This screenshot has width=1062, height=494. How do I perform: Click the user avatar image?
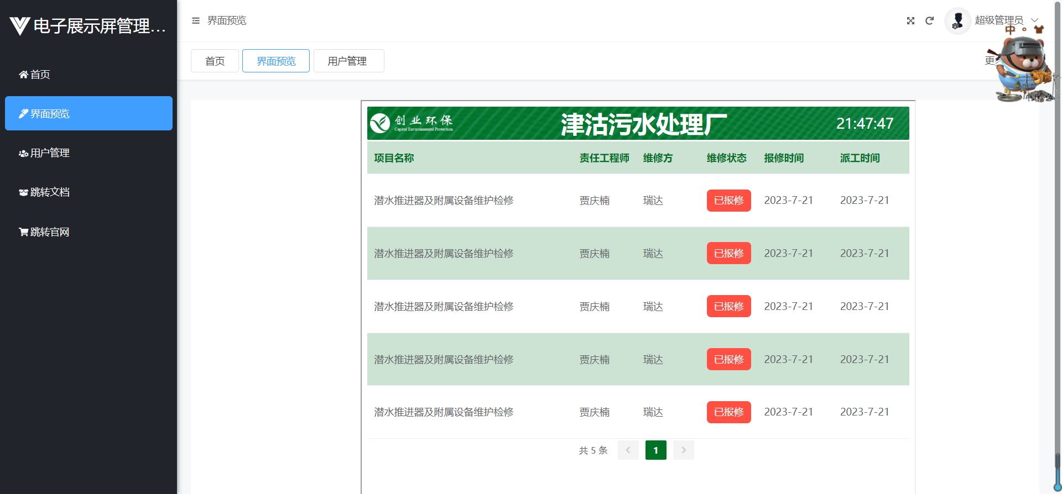tap(957, 21)
